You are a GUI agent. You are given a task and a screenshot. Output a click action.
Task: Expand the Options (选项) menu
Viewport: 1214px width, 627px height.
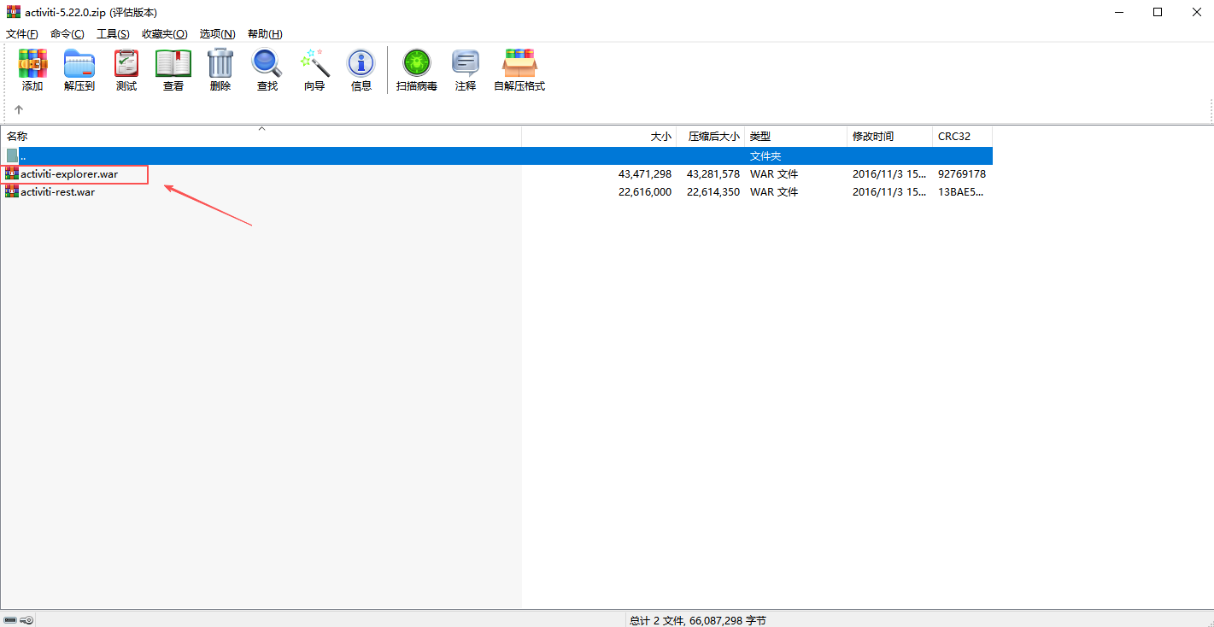click(x=217, y=33)
